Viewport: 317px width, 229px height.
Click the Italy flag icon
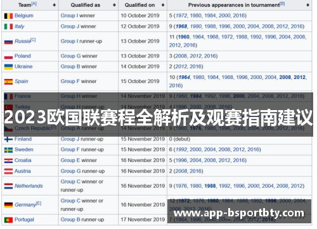(8, 27)
